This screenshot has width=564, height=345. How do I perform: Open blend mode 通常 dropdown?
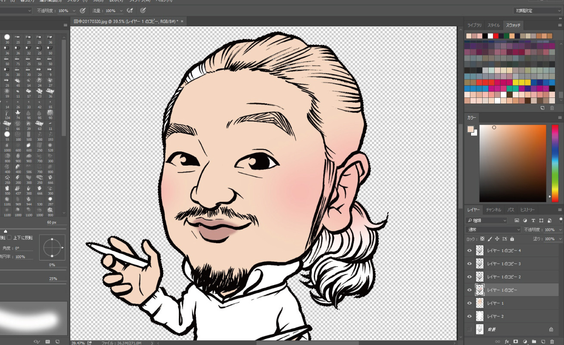[x=494, y=229]
